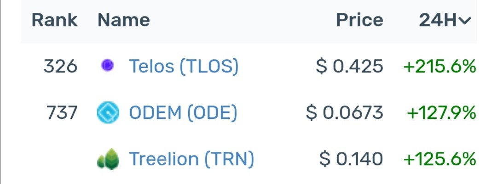The width and height of the screenshot is (497, 184).
Task: Sort by the Name column header
Action: (124, 20)
